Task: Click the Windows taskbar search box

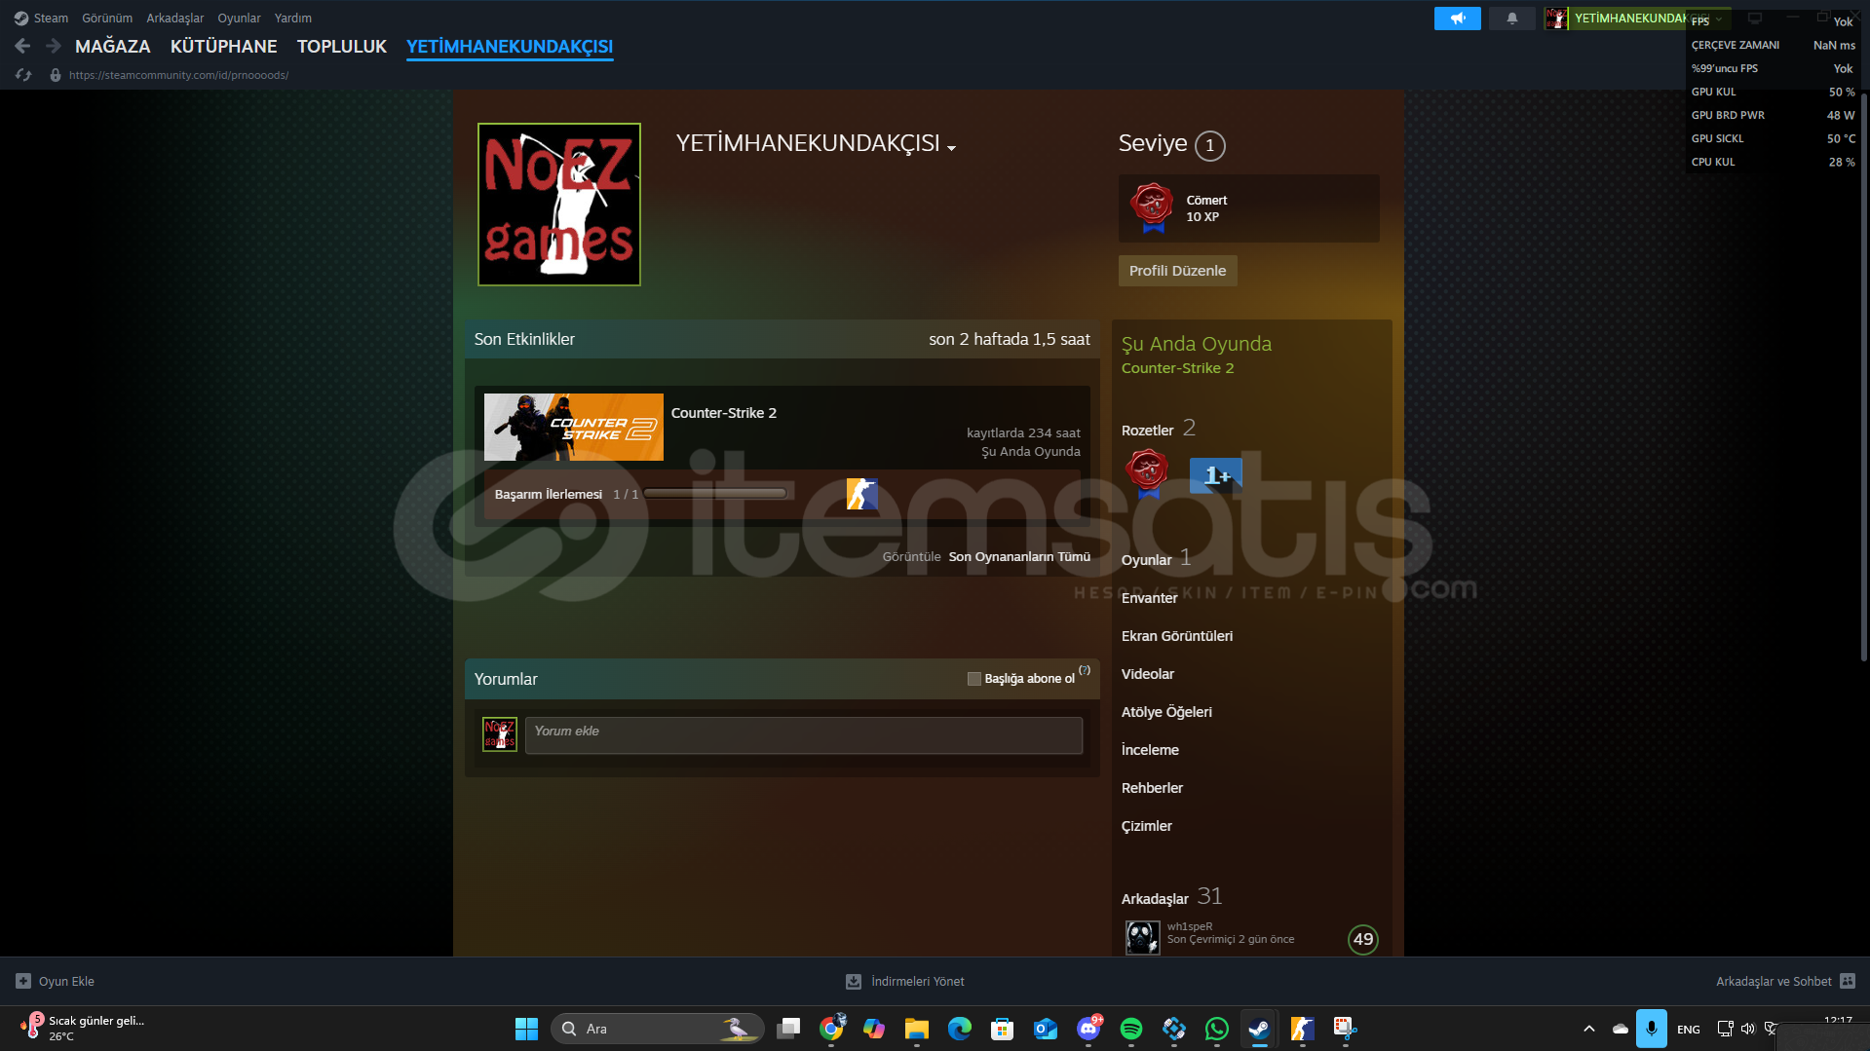Action: [x=657, y=1029]
